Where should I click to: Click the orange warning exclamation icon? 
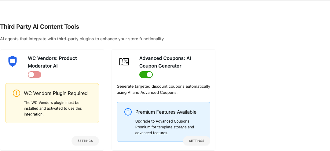tap(16, 93)
